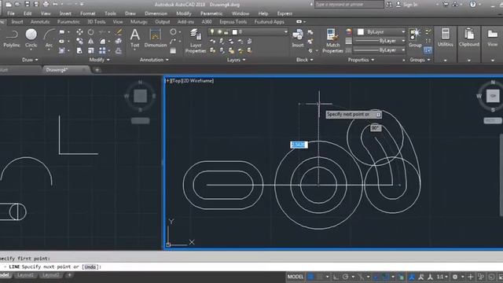Screen dimensions: 503x283
Task: Click the Undo option in command line
Action: [90, 267]
